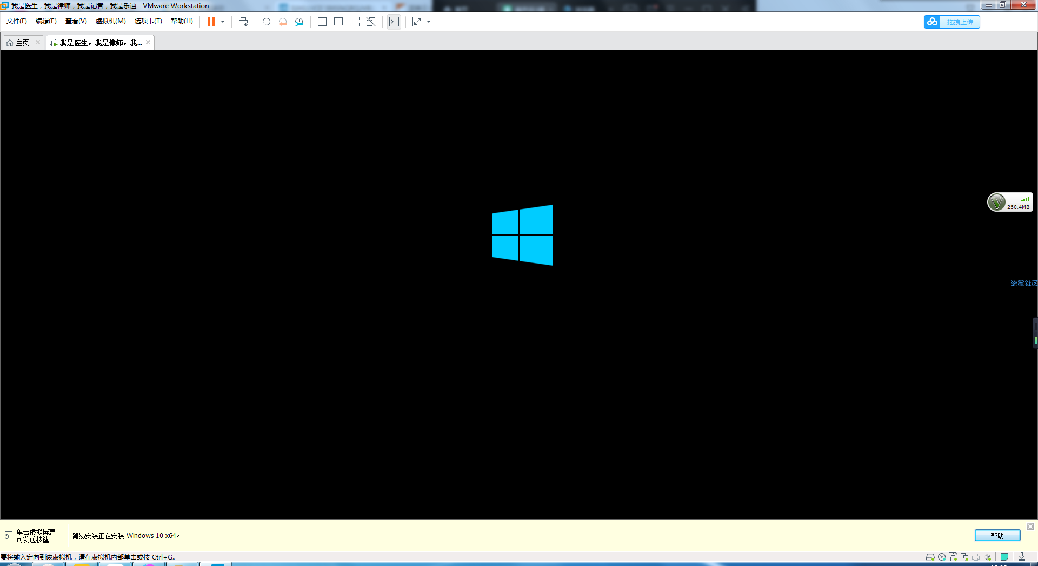
Task: Click the 流星社区 link on right edge
Action: pyautogui.click(x=1024, y=283)
